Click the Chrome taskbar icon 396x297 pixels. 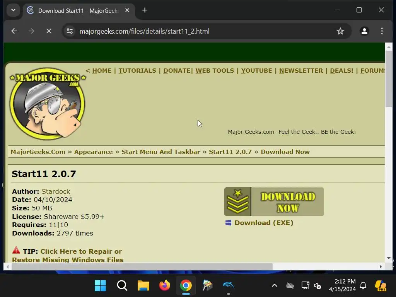click(x=186, y=286)
